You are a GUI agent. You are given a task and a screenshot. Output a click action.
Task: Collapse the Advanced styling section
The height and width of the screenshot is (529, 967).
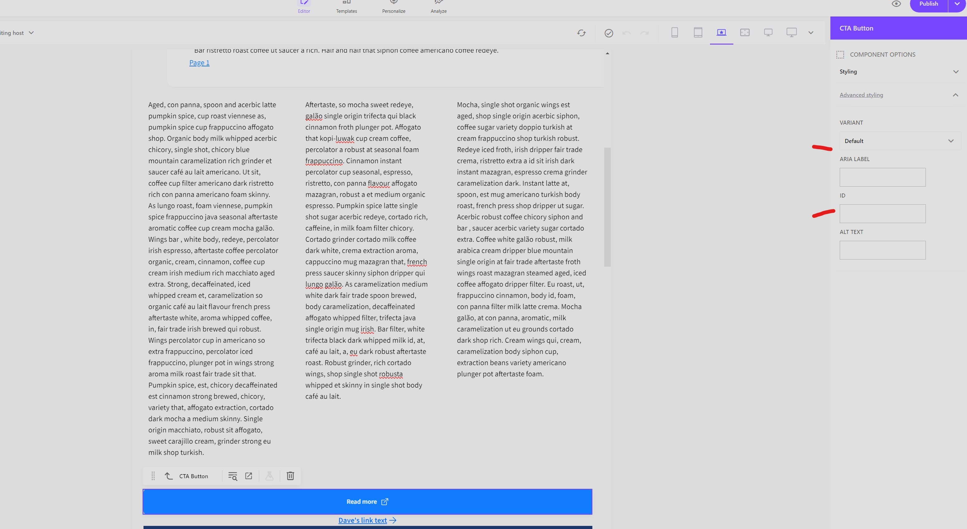899,95
